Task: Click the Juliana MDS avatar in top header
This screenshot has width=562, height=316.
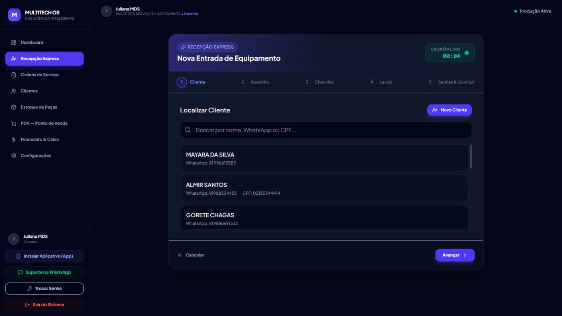Action: point(106,11)
